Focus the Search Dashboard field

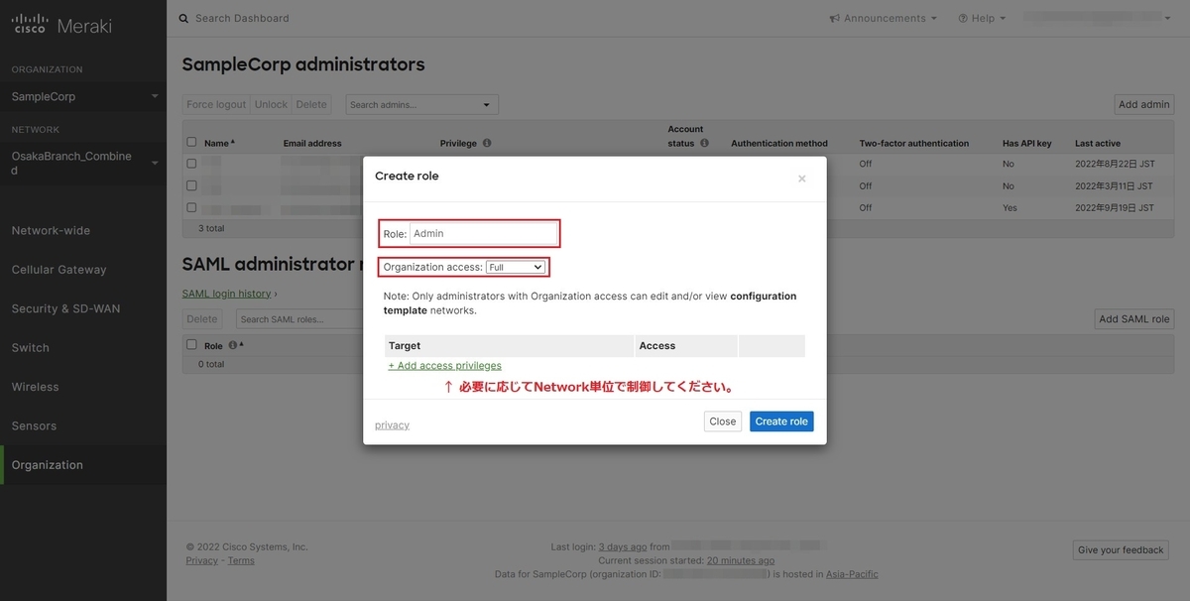pos(242,18)
